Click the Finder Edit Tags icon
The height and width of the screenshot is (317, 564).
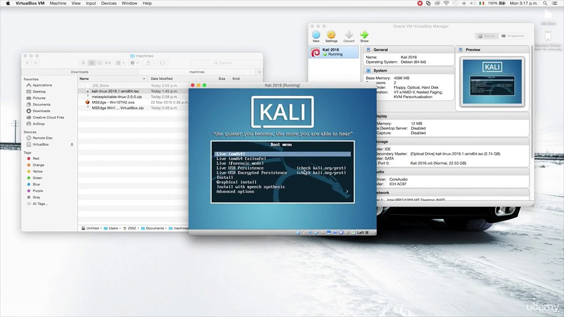click(162, 63)
